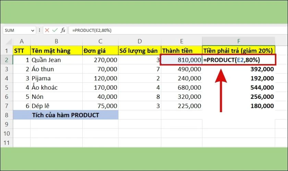Select row 1 header
The width and height of the screenshot is (288, 171).
(x=7, y=51)
